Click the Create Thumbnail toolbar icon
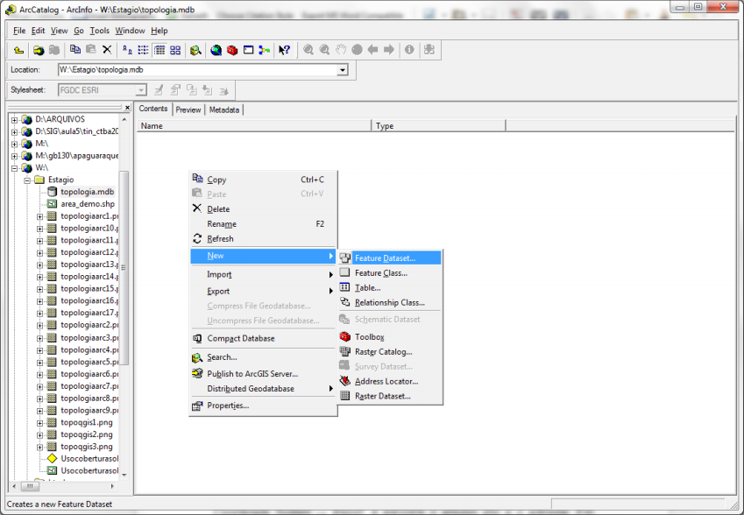Viewport: 744px width, 515px height. click(x=429, y=50)
